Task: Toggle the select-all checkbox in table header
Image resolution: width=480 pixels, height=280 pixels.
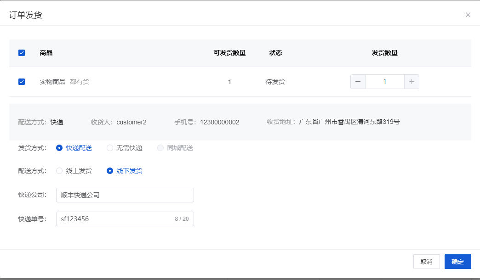Action: (x=22, y=53)
